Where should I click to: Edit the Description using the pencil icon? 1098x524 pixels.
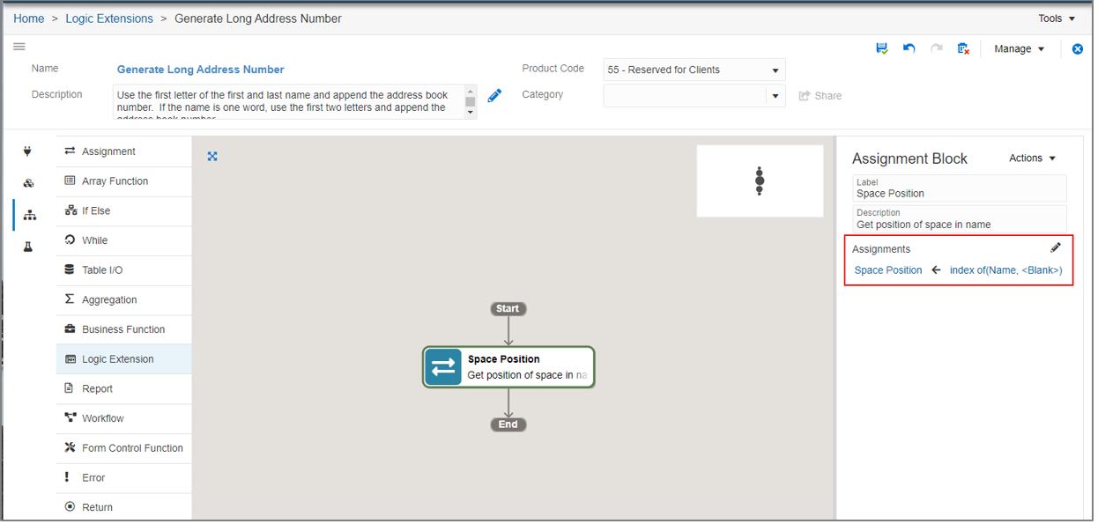point(494,95)
